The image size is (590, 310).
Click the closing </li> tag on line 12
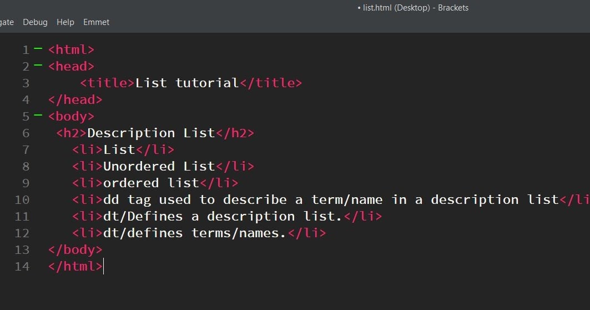pyautogui.click(x=307, y=233)
